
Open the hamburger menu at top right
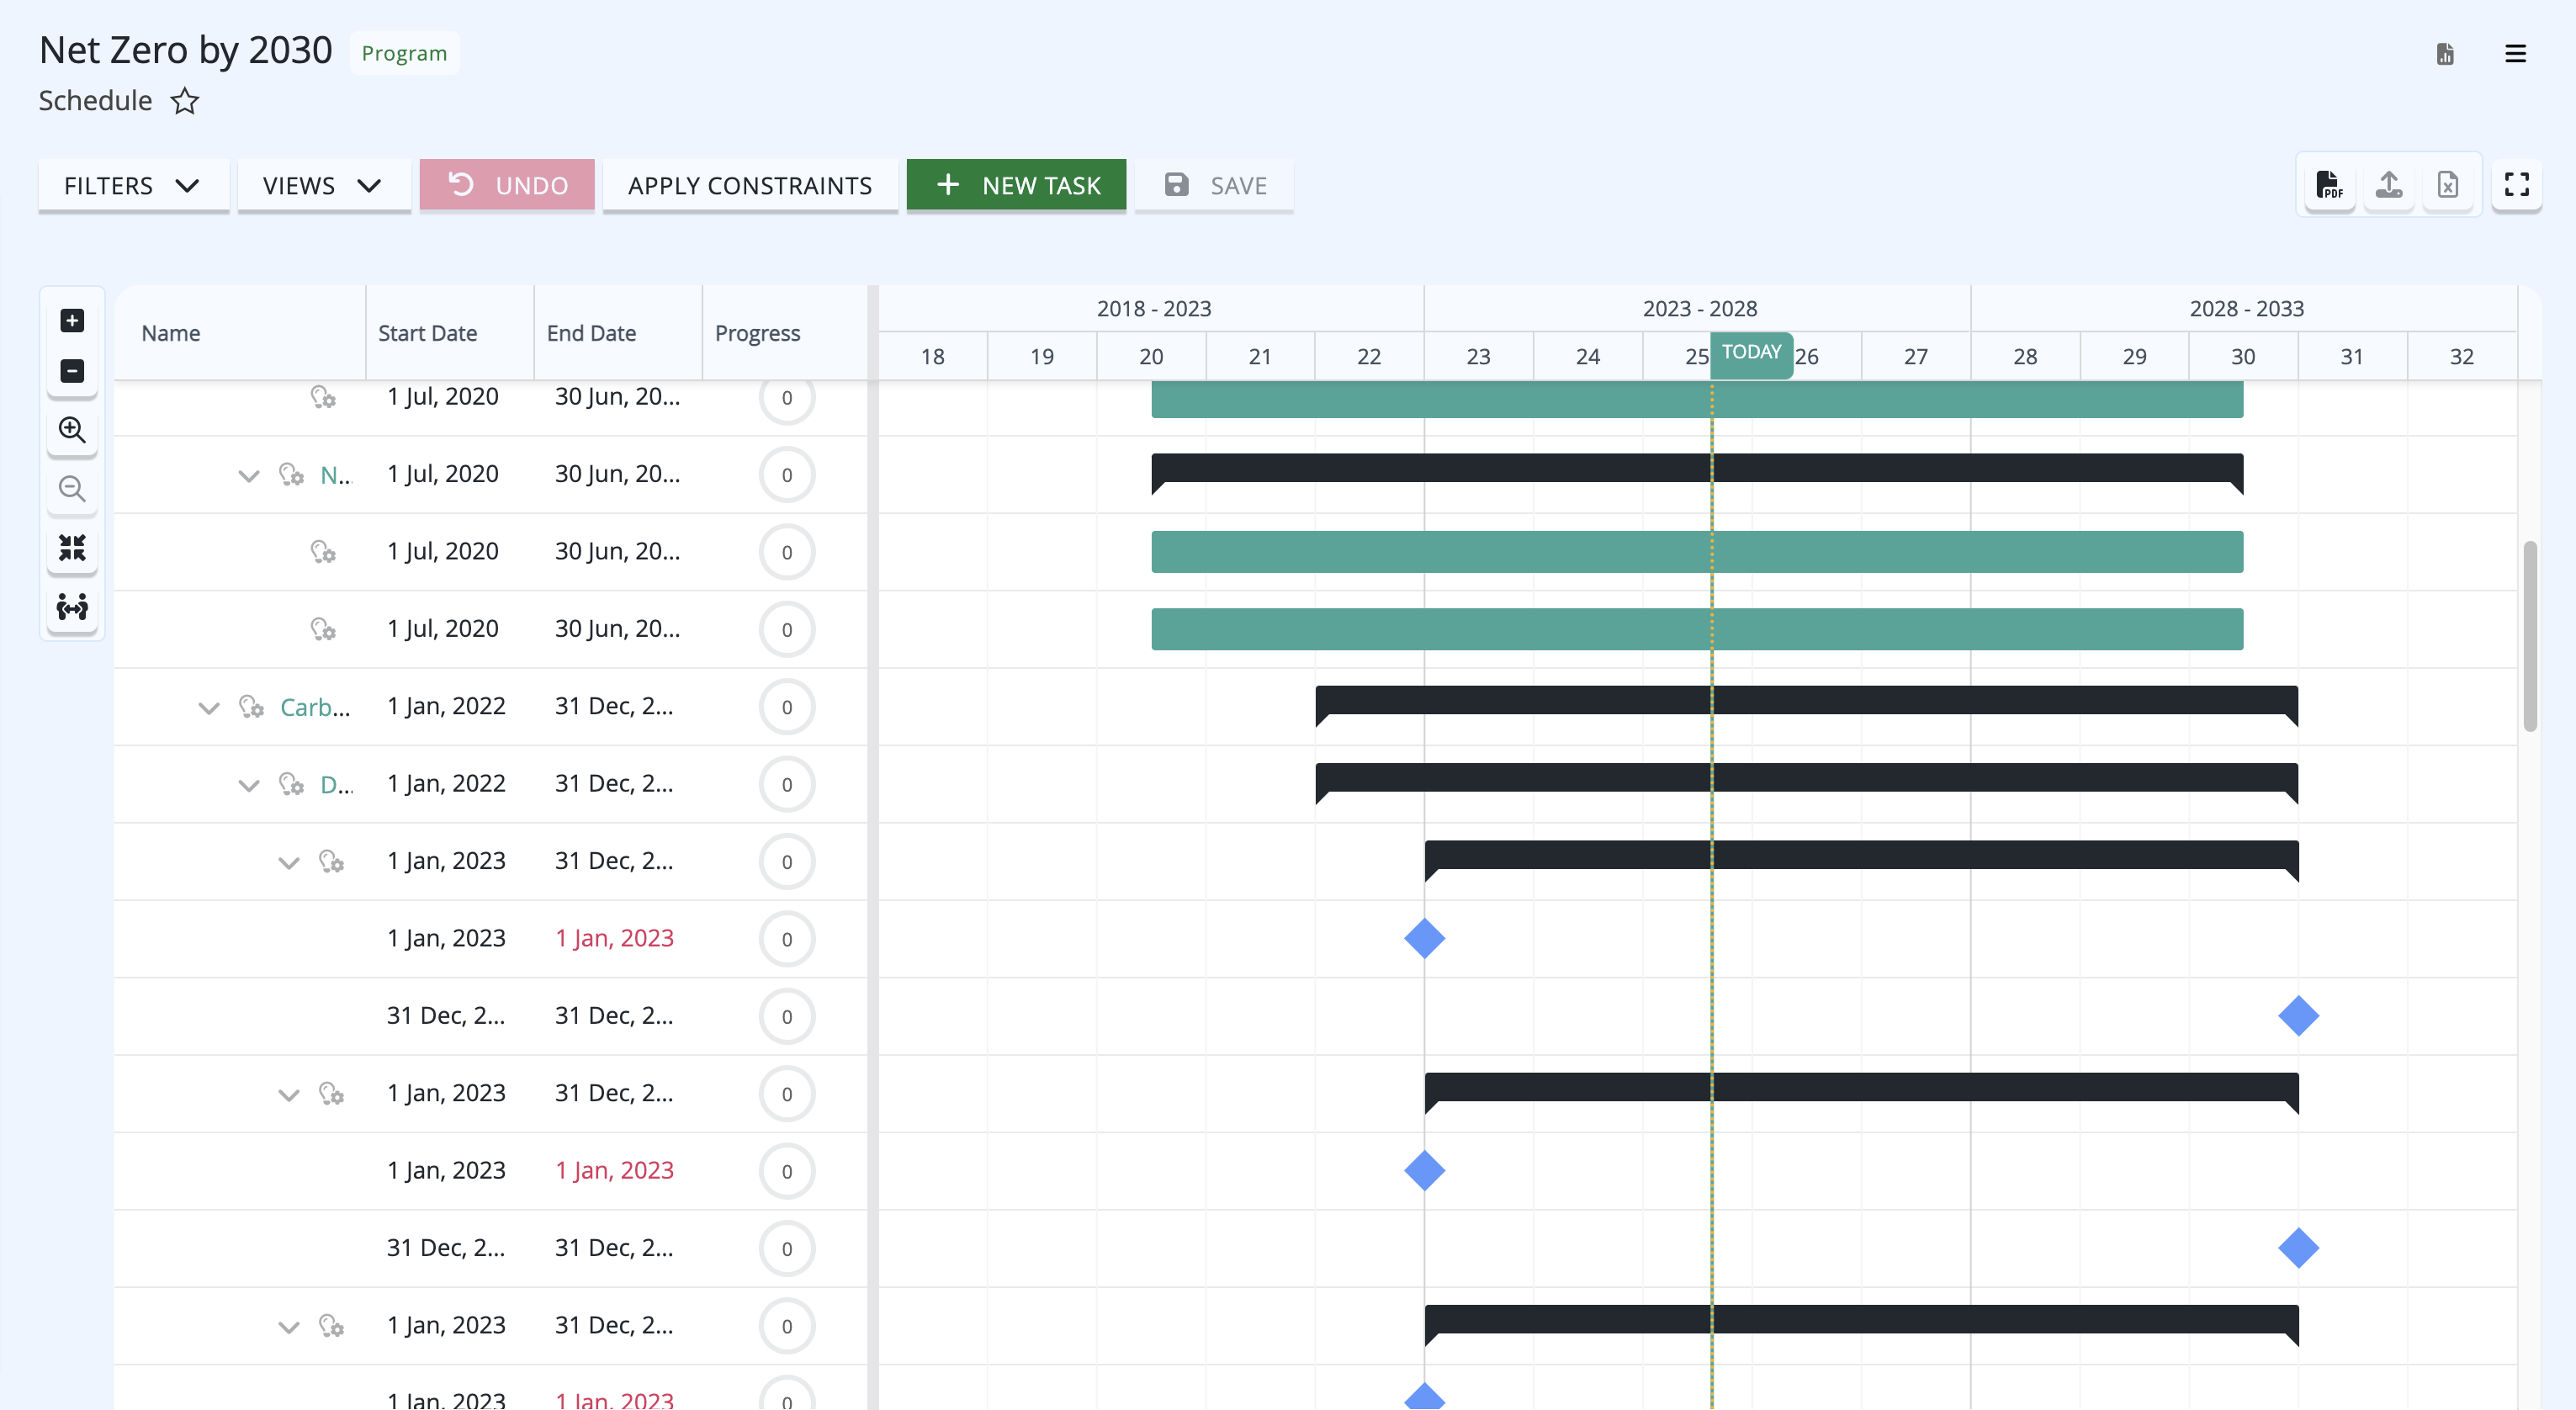coord(2515,54)
